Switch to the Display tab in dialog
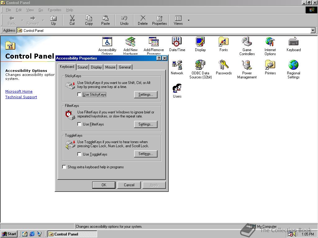 [x=96, y=67]
